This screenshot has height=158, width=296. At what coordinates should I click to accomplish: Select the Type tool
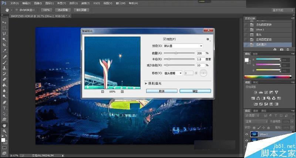point(4,108)
